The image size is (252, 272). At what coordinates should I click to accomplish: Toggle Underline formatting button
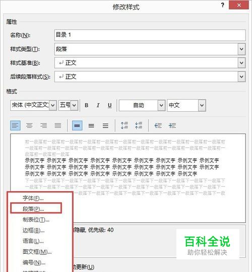point(110,105)
